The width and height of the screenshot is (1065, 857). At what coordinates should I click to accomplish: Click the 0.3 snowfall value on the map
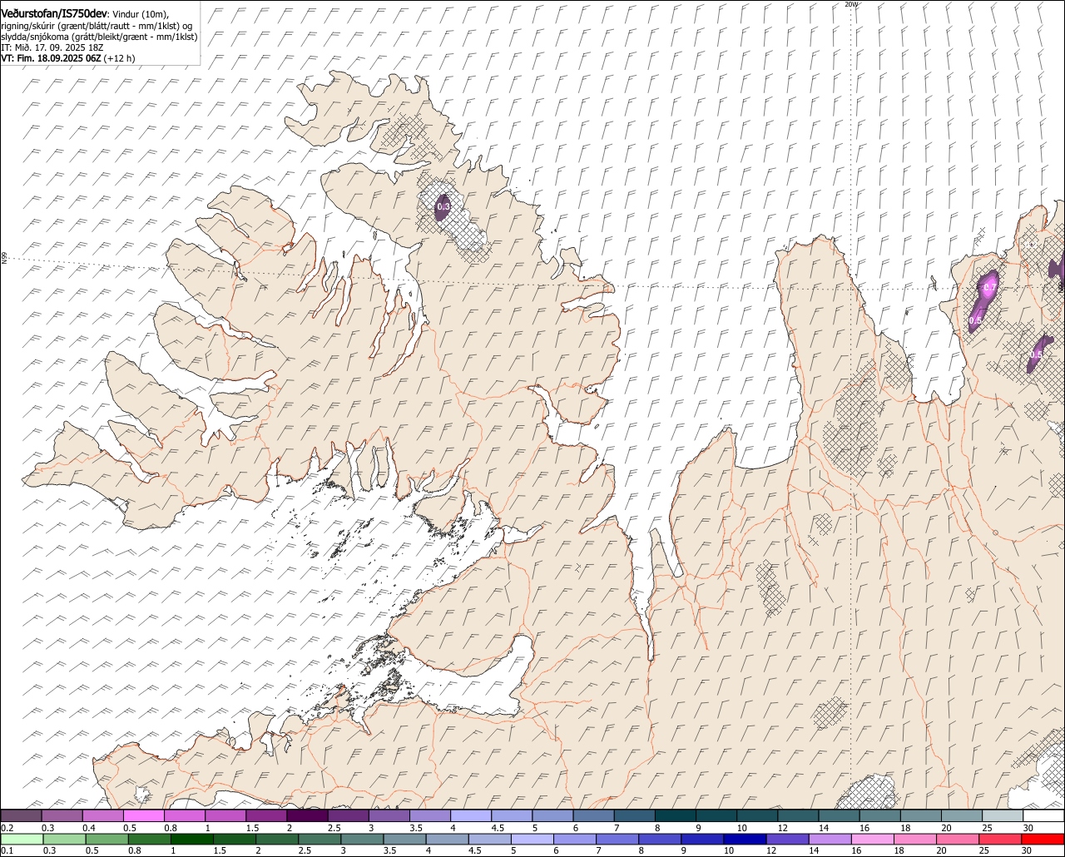point(443,206)
